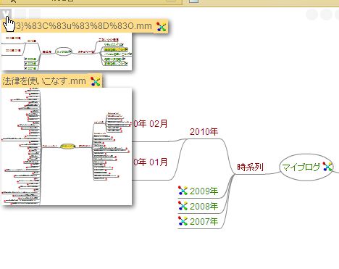Screen dimensions: 339x269
Task: Click the link icon beside 2007年
Action: click(183, 221)
